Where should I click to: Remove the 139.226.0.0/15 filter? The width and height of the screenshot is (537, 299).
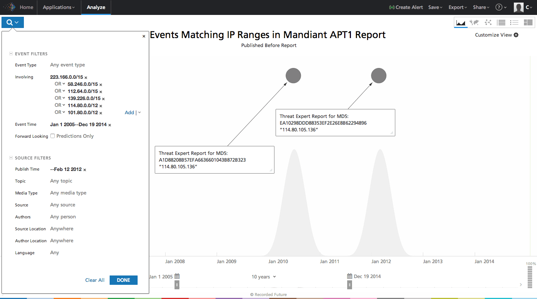(103, 99)
